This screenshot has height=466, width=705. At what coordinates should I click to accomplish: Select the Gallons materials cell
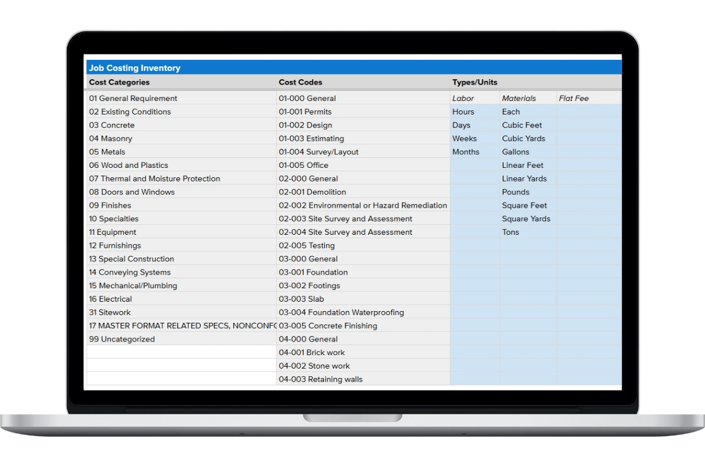click(x=528, y=151)
